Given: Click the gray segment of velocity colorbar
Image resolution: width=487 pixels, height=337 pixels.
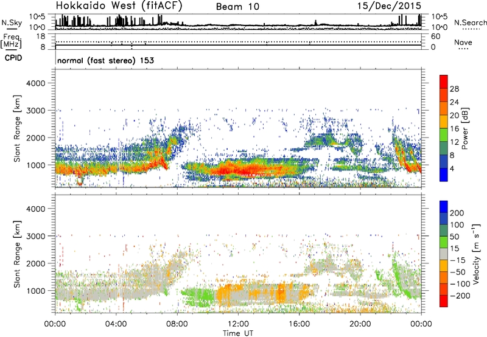Looking at the screenshot, I should pos(444,254).
